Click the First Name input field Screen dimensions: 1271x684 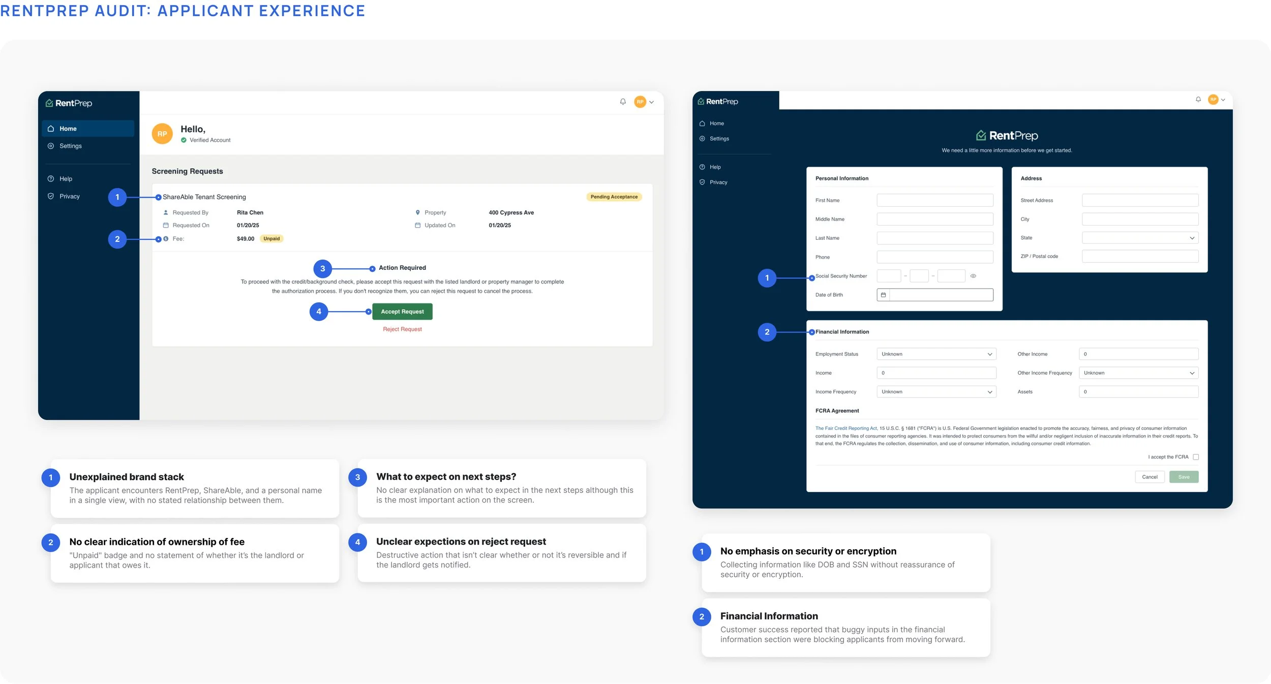pyautogui.click(x=935, y=200)
